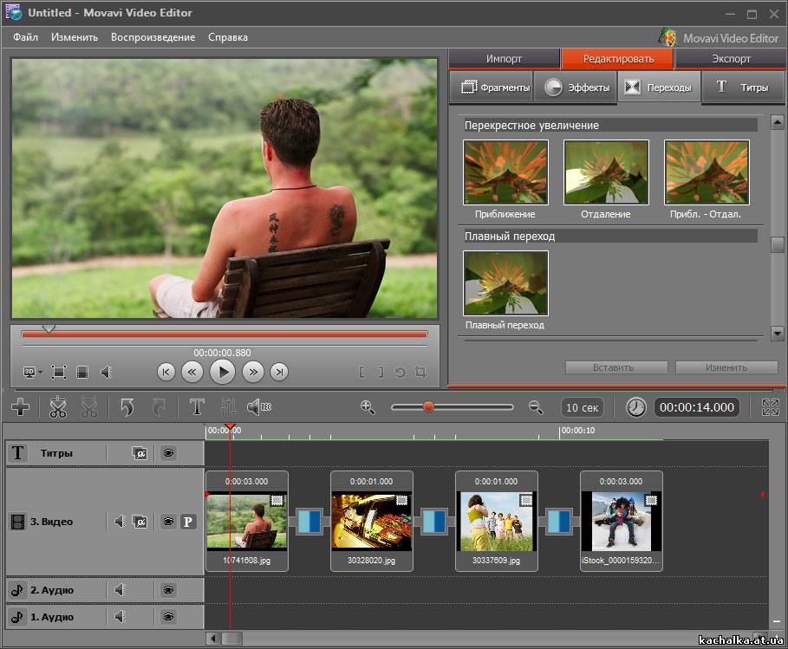Click the add media plus icon
Screen dimensions: 788x649
(x=20, y=407)
